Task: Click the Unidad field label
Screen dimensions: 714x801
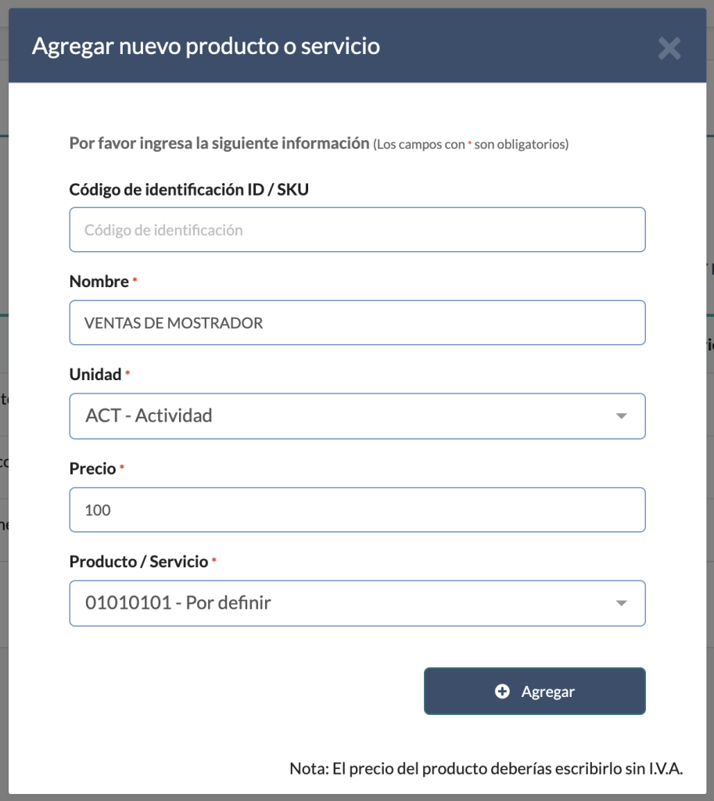Action: pyautogui.click(x=95, y=375)
